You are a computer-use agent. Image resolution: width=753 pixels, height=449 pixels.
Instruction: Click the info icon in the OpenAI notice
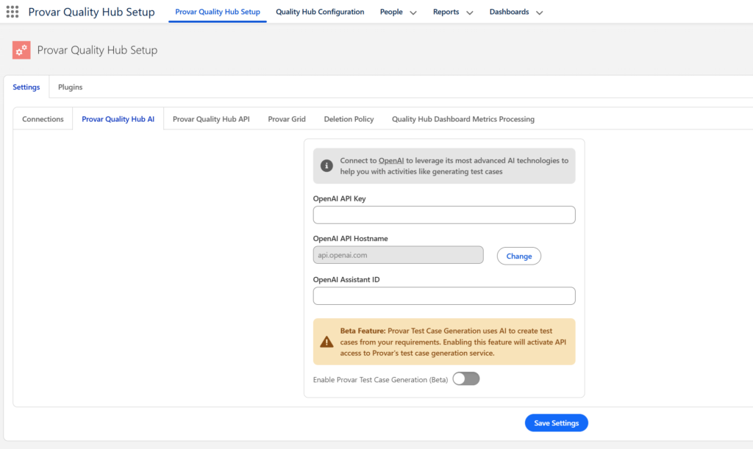coord(326,166)
